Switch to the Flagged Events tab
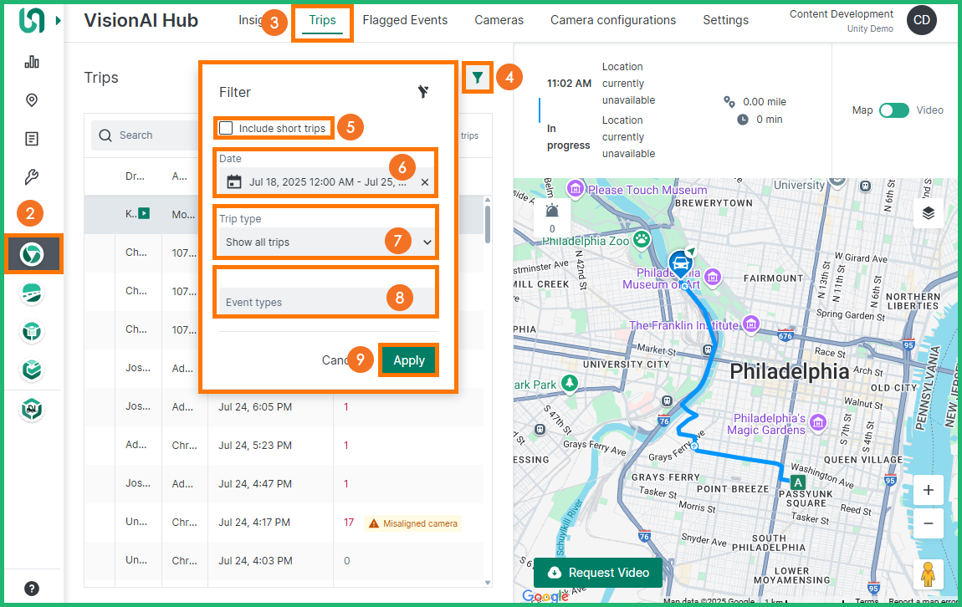 point(405,20)
